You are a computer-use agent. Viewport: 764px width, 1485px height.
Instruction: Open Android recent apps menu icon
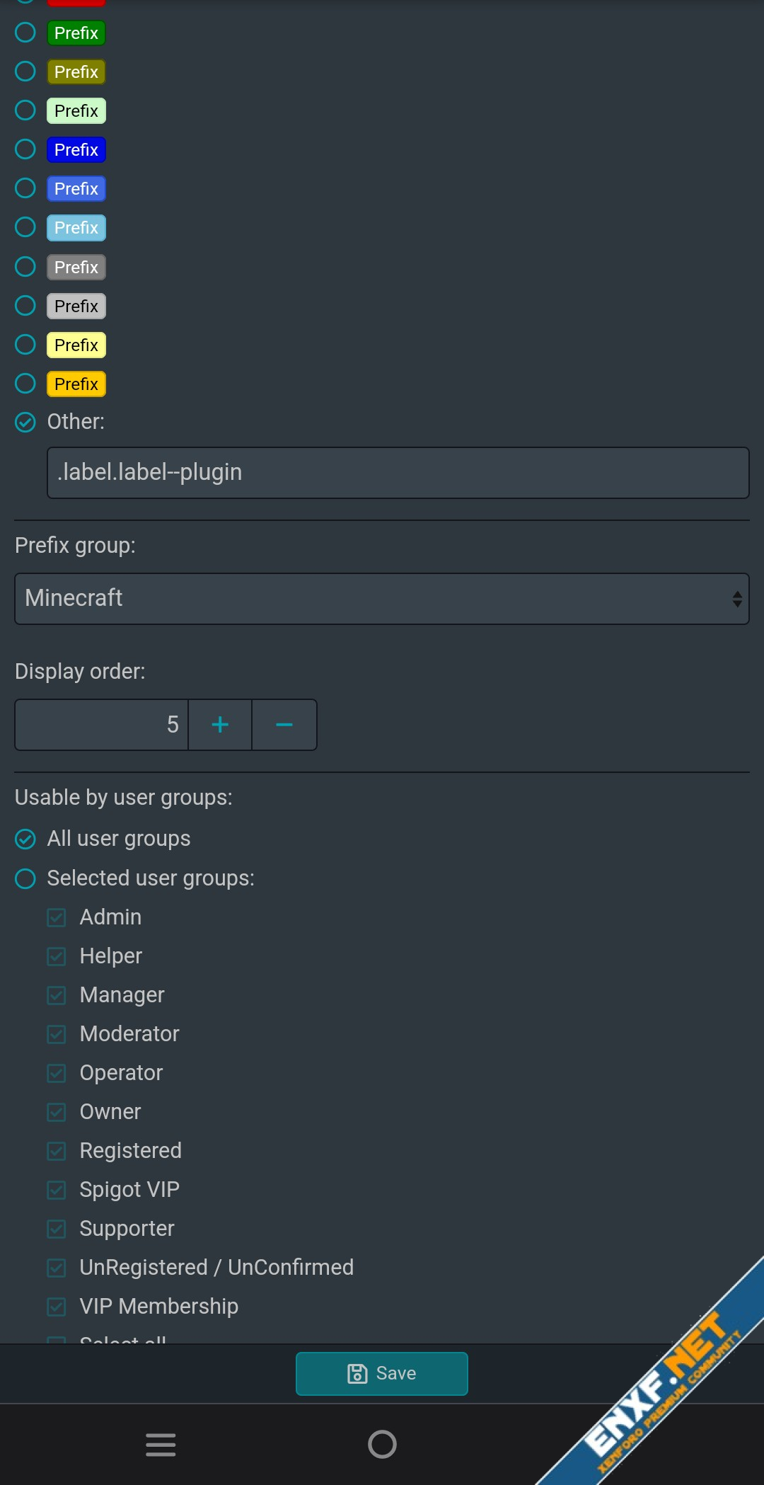[x=161, y=1445]
